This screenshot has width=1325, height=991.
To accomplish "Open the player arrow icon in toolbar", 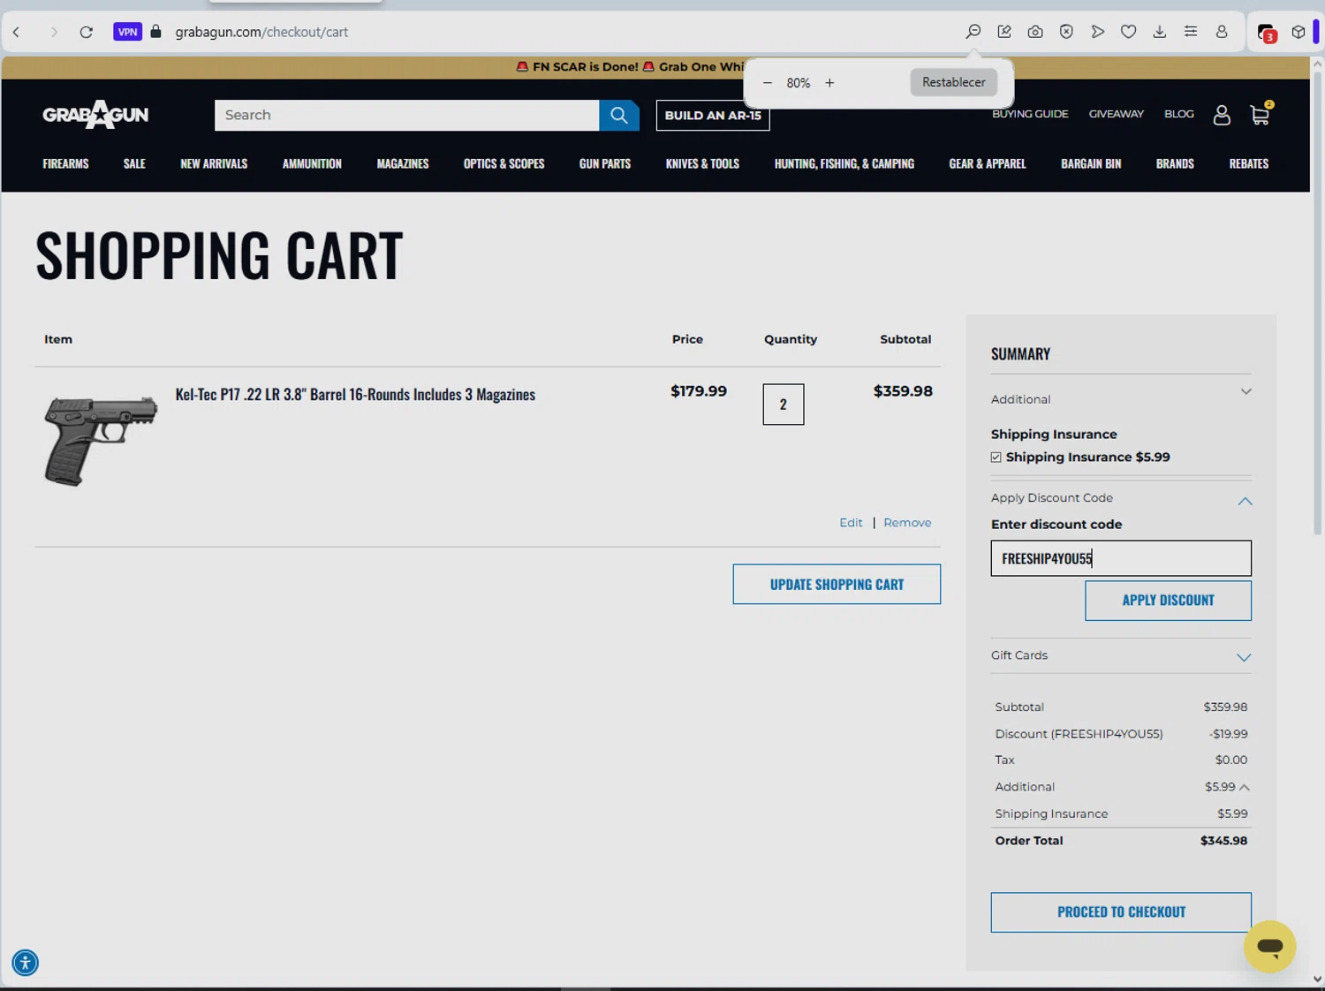I will 1097,32.
